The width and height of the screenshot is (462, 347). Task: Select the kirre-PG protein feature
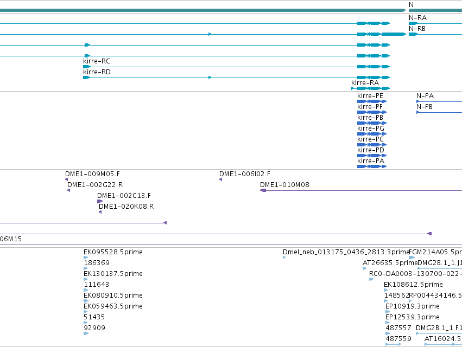[371, 134]
